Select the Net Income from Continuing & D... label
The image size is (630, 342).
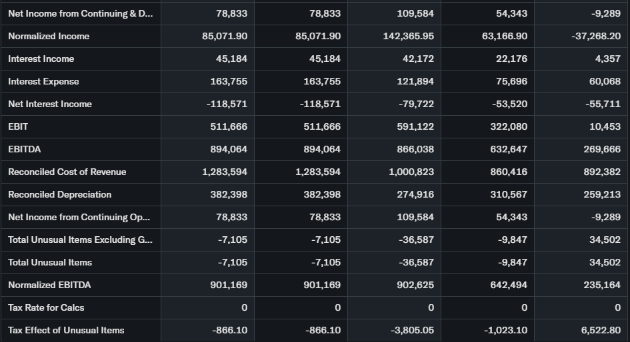[80, 13]
